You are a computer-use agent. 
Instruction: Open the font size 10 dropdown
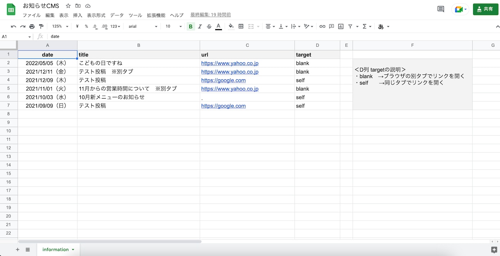point(173,27)
